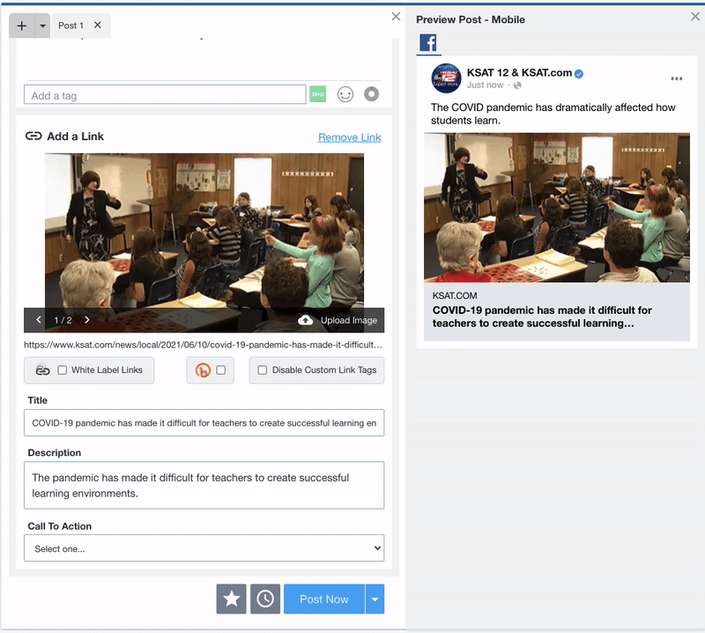Click the 1 / 2 image counter
705x633 pixels.
point(63,320)
